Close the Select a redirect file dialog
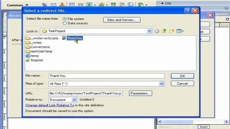Screen dimensions: 230x129 (x=195, y=10)
